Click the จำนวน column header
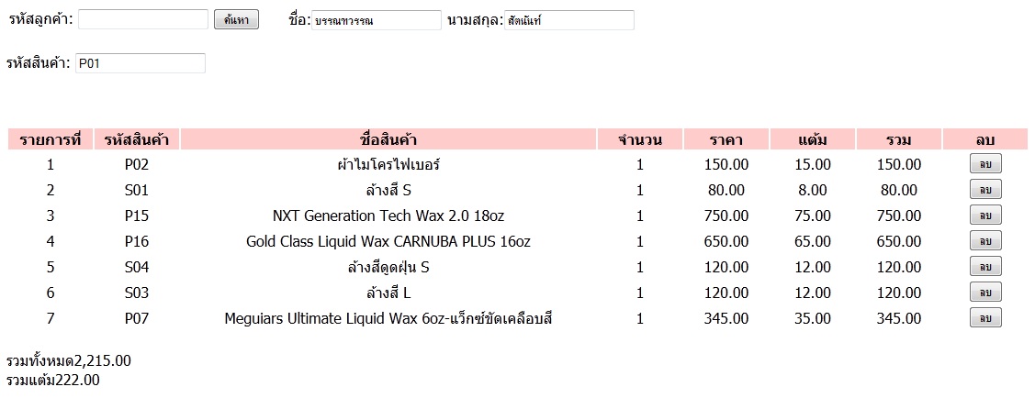Image resolution: width=1035 pixels, height=409 pixels. pos(639,139)
